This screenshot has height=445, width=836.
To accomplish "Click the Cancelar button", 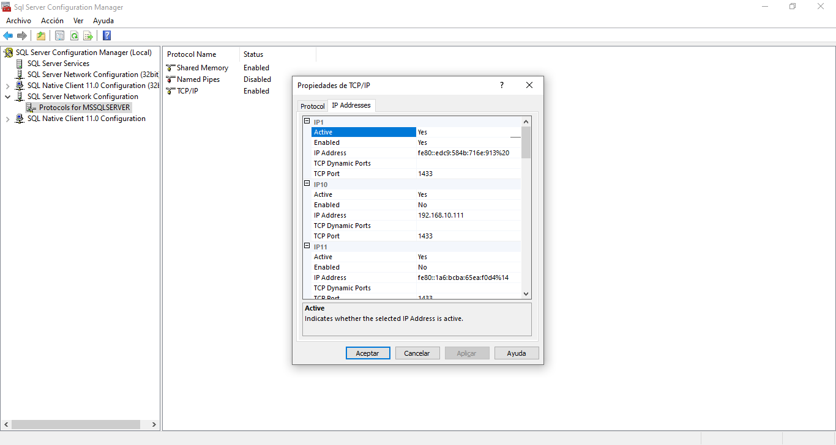I will point(417,353).
